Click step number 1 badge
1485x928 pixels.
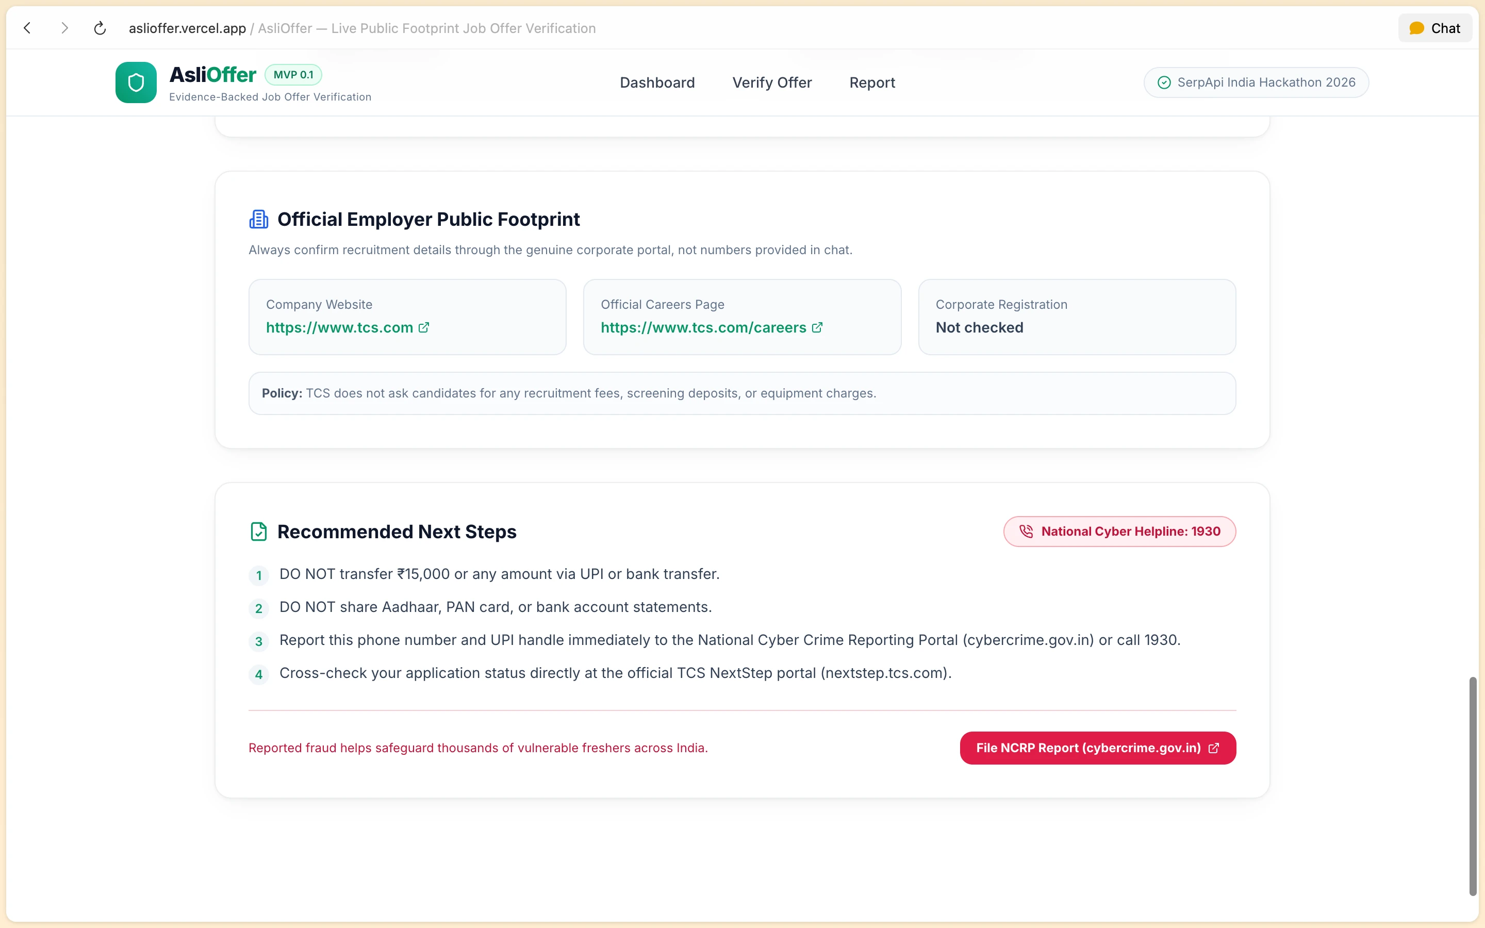(258, 576)
